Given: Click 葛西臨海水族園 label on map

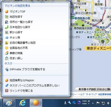Looking at the screenshot, I should [83, 28].
